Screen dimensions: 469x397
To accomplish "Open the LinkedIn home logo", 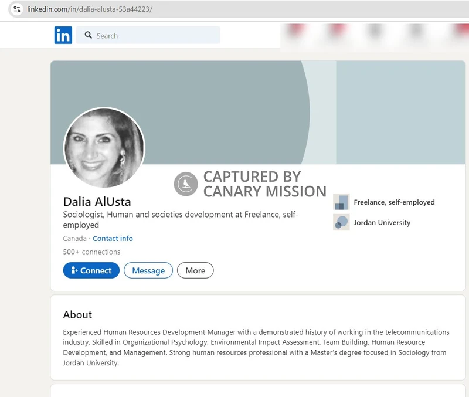I will (63, 35).
